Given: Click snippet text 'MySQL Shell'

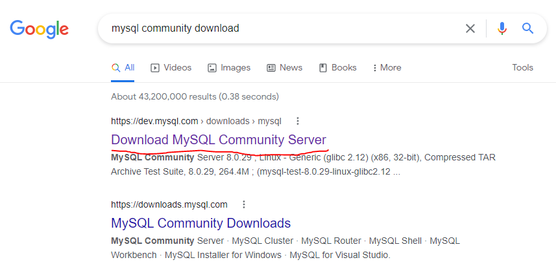Looking at the screenshot, I should [x=395, y=241].
